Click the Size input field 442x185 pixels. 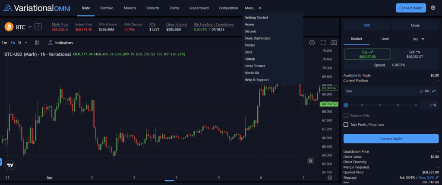click(x=391, y=91)
